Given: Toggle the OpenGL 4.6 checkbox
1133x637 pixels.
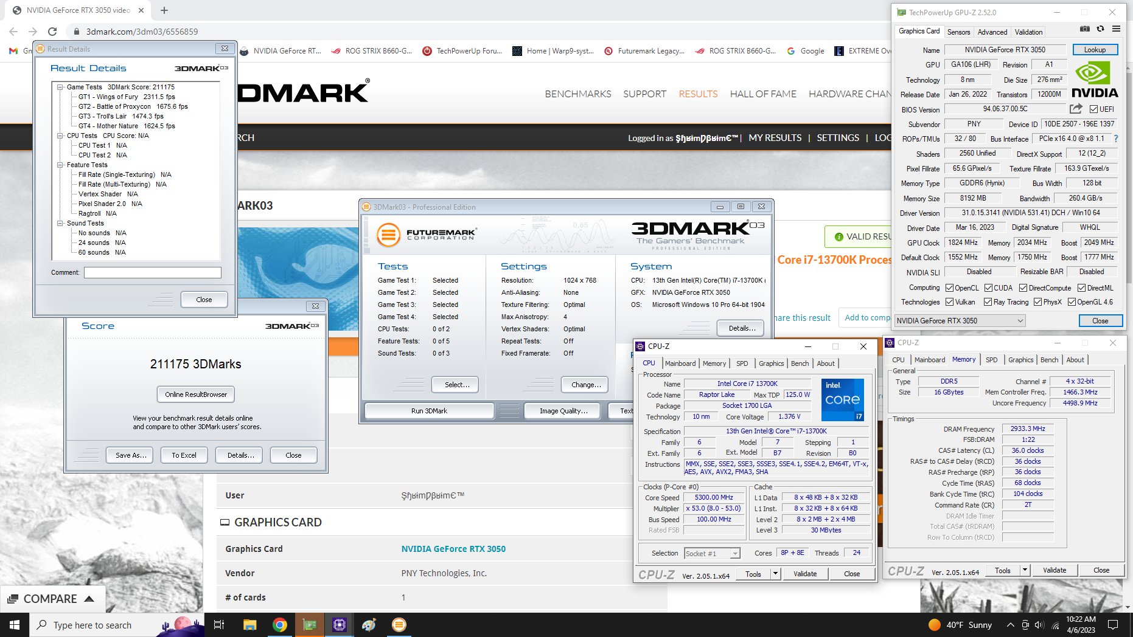Looking at the screenshot, I should pyautogui.click(x=1072, y=302).
